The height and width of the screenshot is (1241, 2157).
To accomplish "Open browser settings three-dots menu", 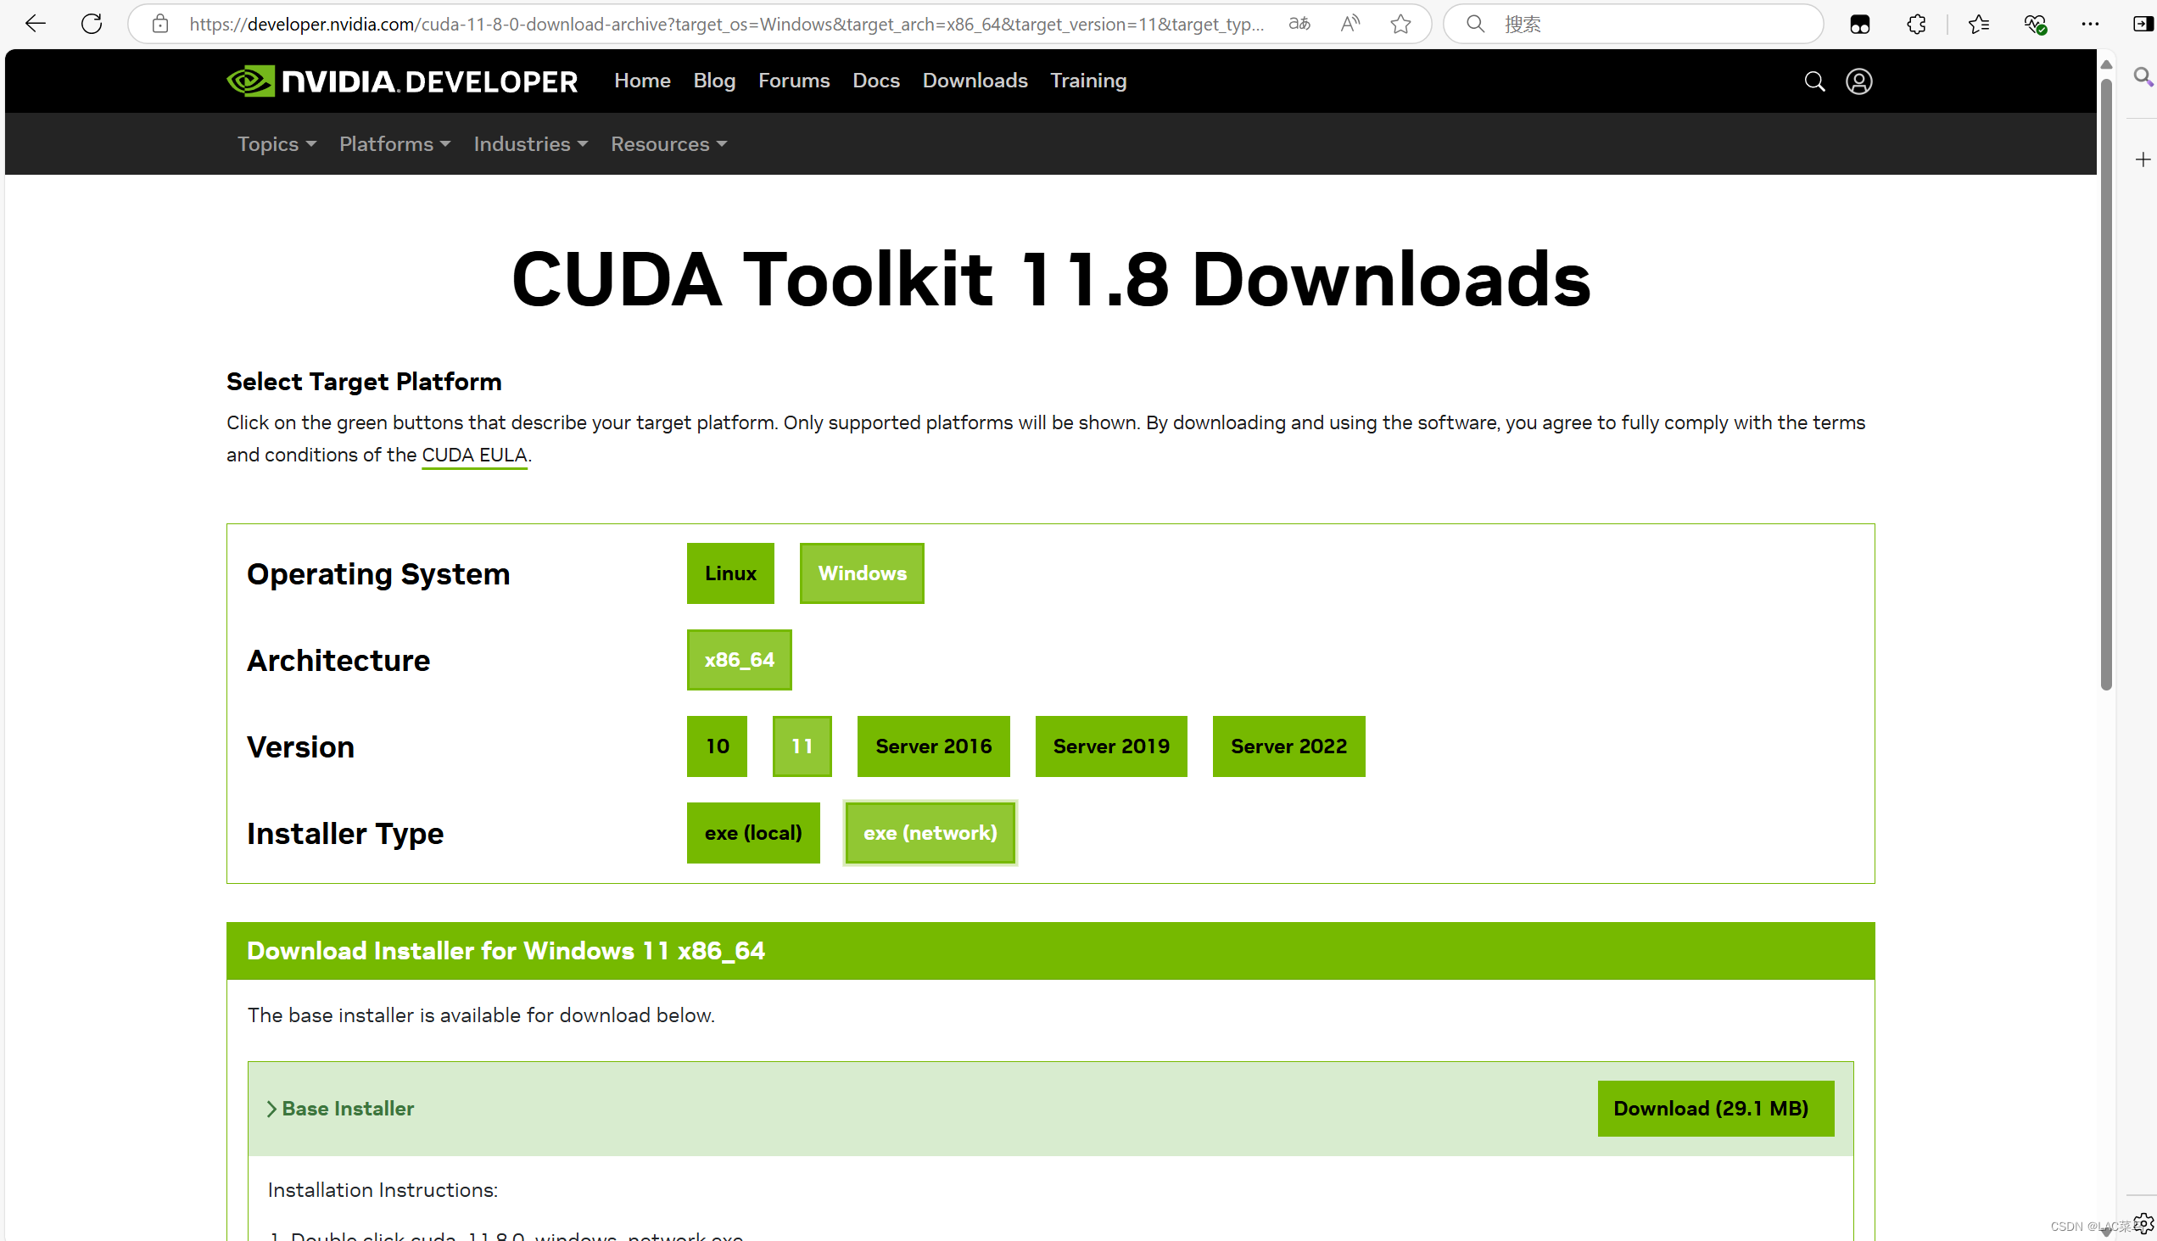I will click(2090, 24).
